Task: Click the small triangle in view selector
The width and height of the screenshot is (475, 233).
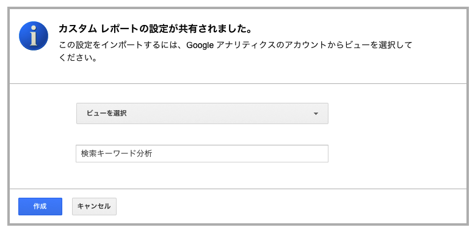Action: (x=316, y=114)
